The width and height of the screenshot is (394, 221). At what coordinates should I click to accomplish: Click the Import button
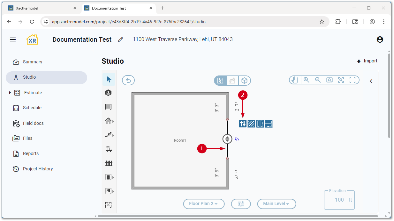click(x=367, y=61)
